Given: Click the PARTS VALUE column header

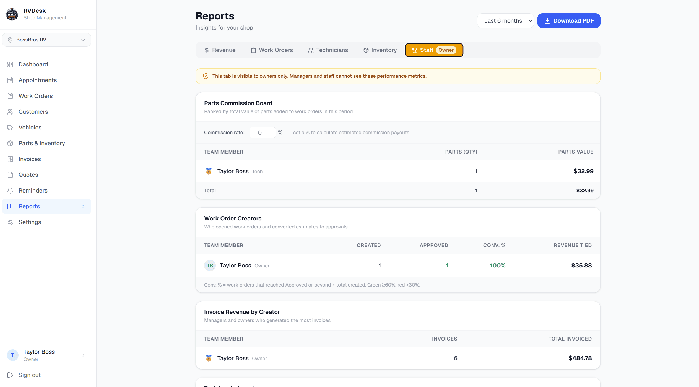Looking at the screenshot, I should (x=576, y=152).
